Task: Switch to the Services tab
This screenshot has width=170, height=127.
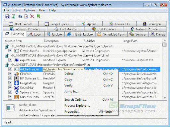Action: coord(138,34)
